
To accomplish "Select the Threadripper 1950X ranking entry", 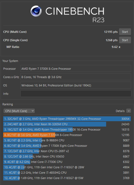I will 67,130.
